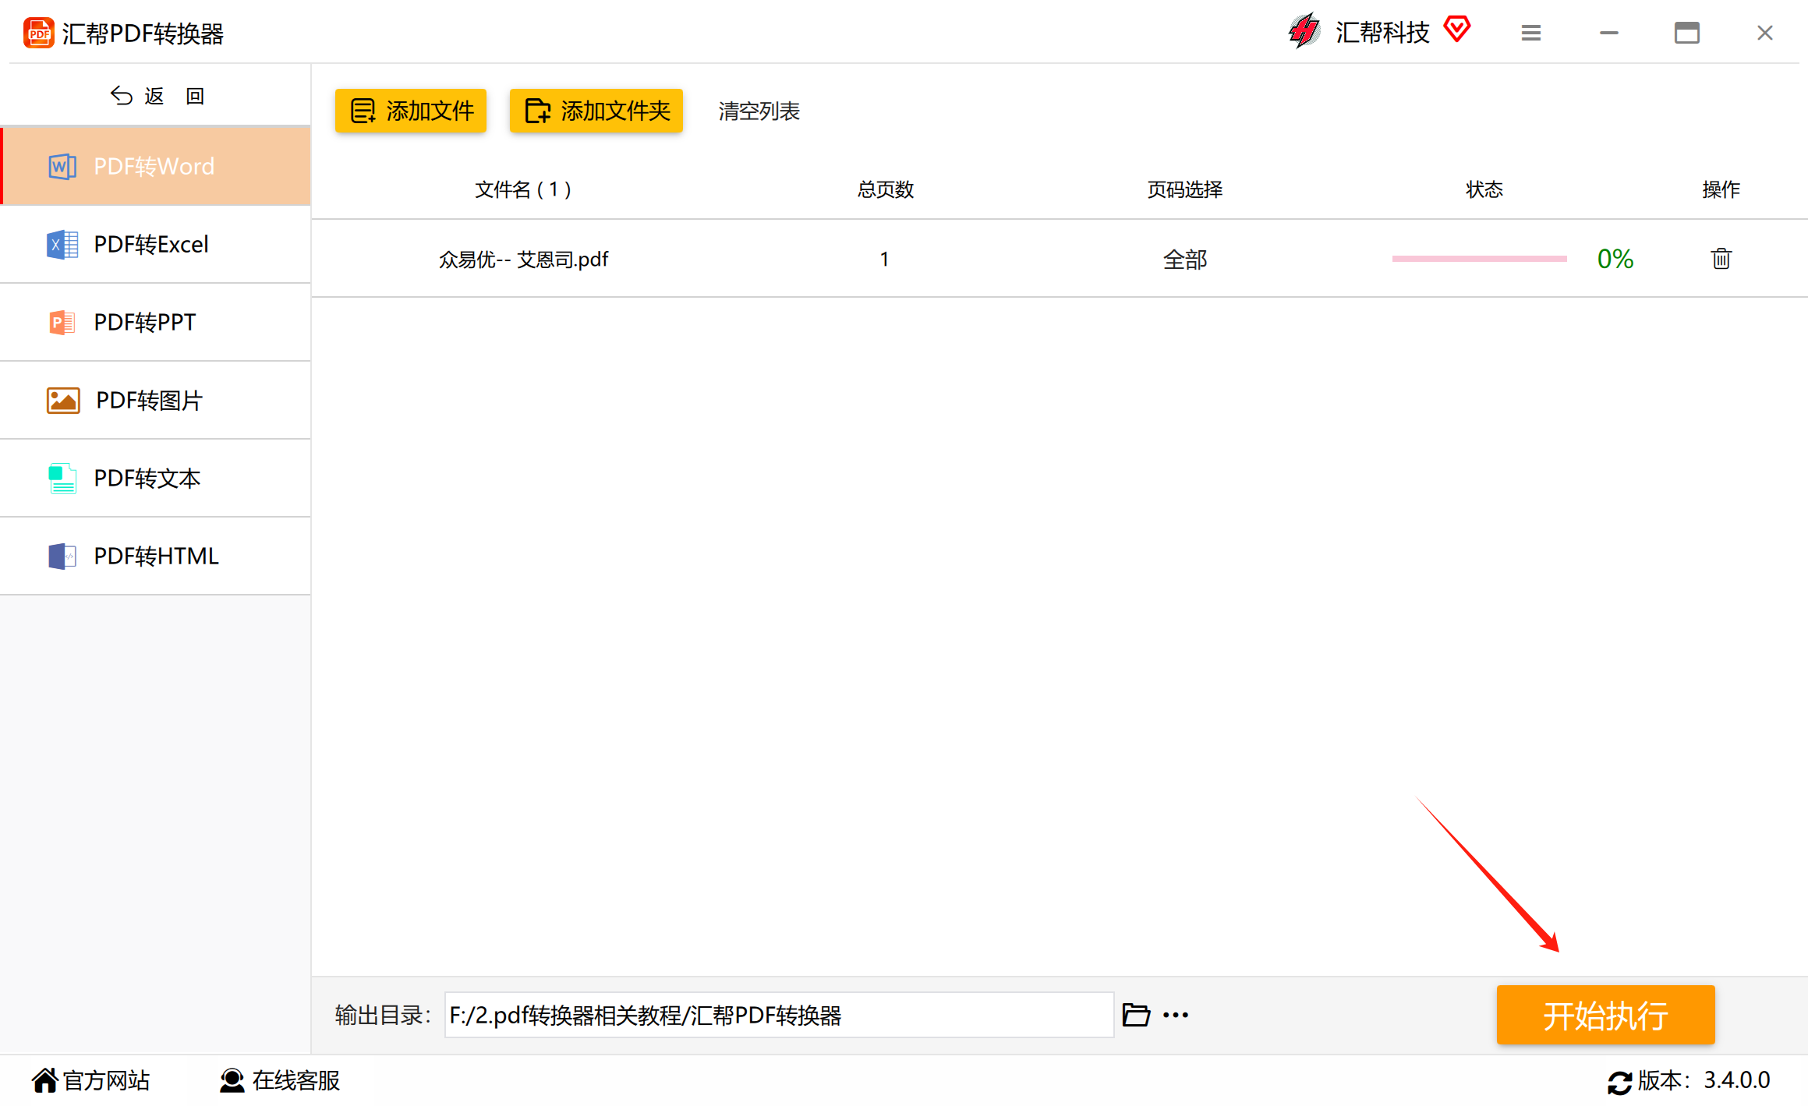Click the 0% status value
Screen dimensions: 1808x1106
point(1615,259)
